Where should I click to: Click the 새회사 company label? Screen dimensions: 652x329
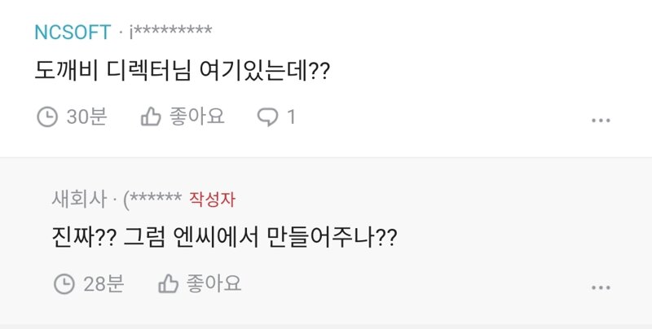78,199
